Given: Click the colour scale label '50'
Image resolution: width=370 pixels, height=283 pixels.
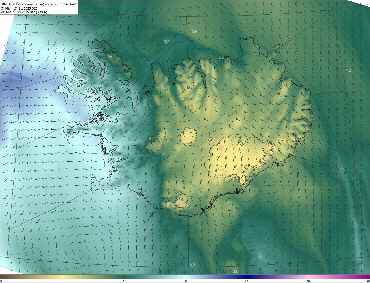Looking at the screenshot, I should coord(368,281).
